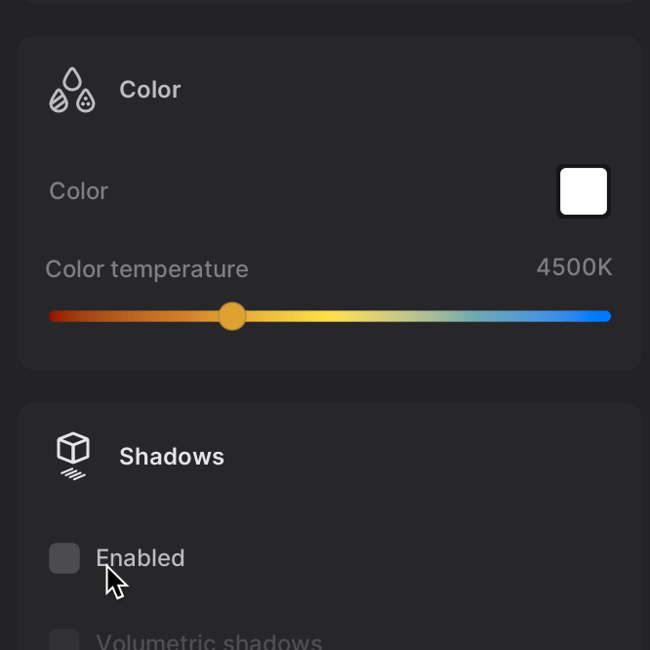Click the water droplets Color section icon
This screenshot has width=650, height=650.
click(x=72, y=90)
